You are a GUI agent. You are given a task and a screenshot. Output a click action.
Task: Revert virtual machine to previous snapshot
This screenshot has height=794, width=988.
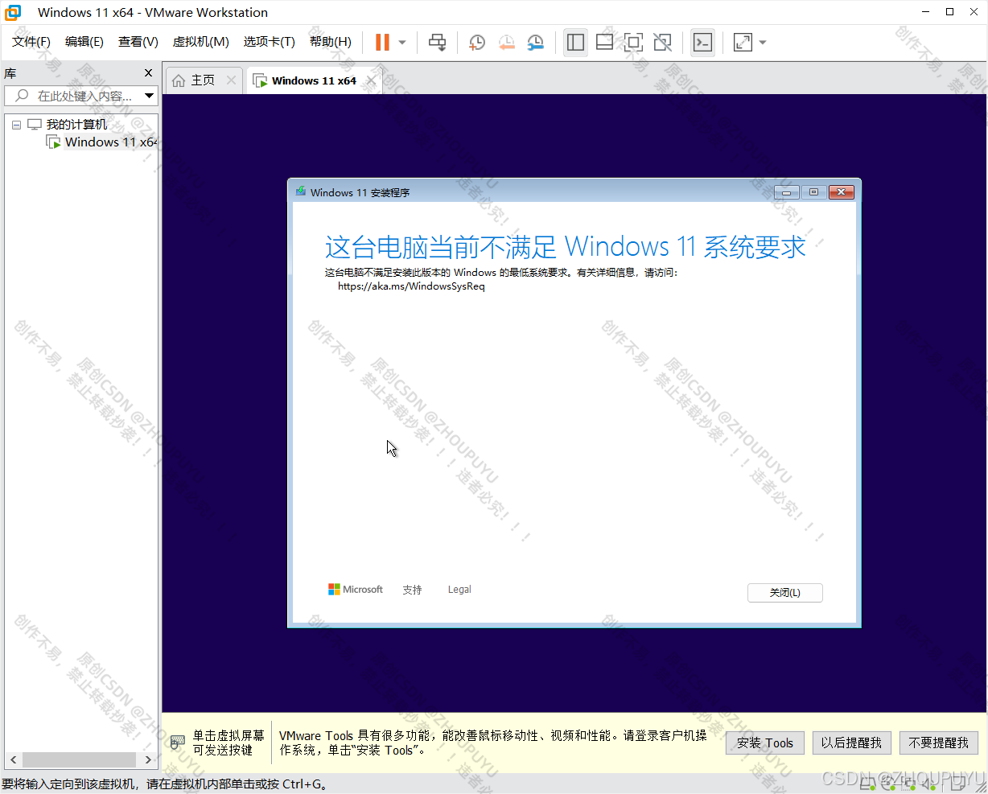(x=506, y=42)
